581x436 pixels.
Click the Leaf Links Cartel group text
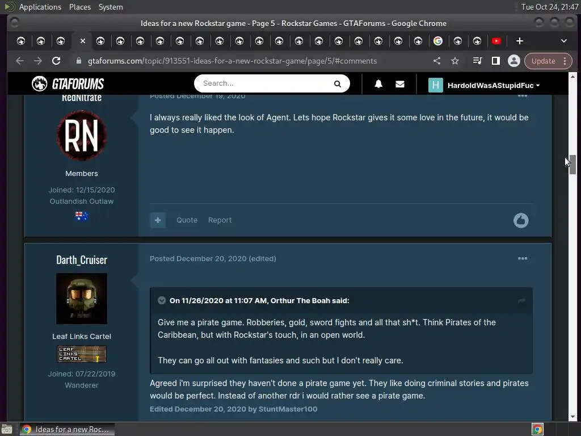tap(82, 336)
